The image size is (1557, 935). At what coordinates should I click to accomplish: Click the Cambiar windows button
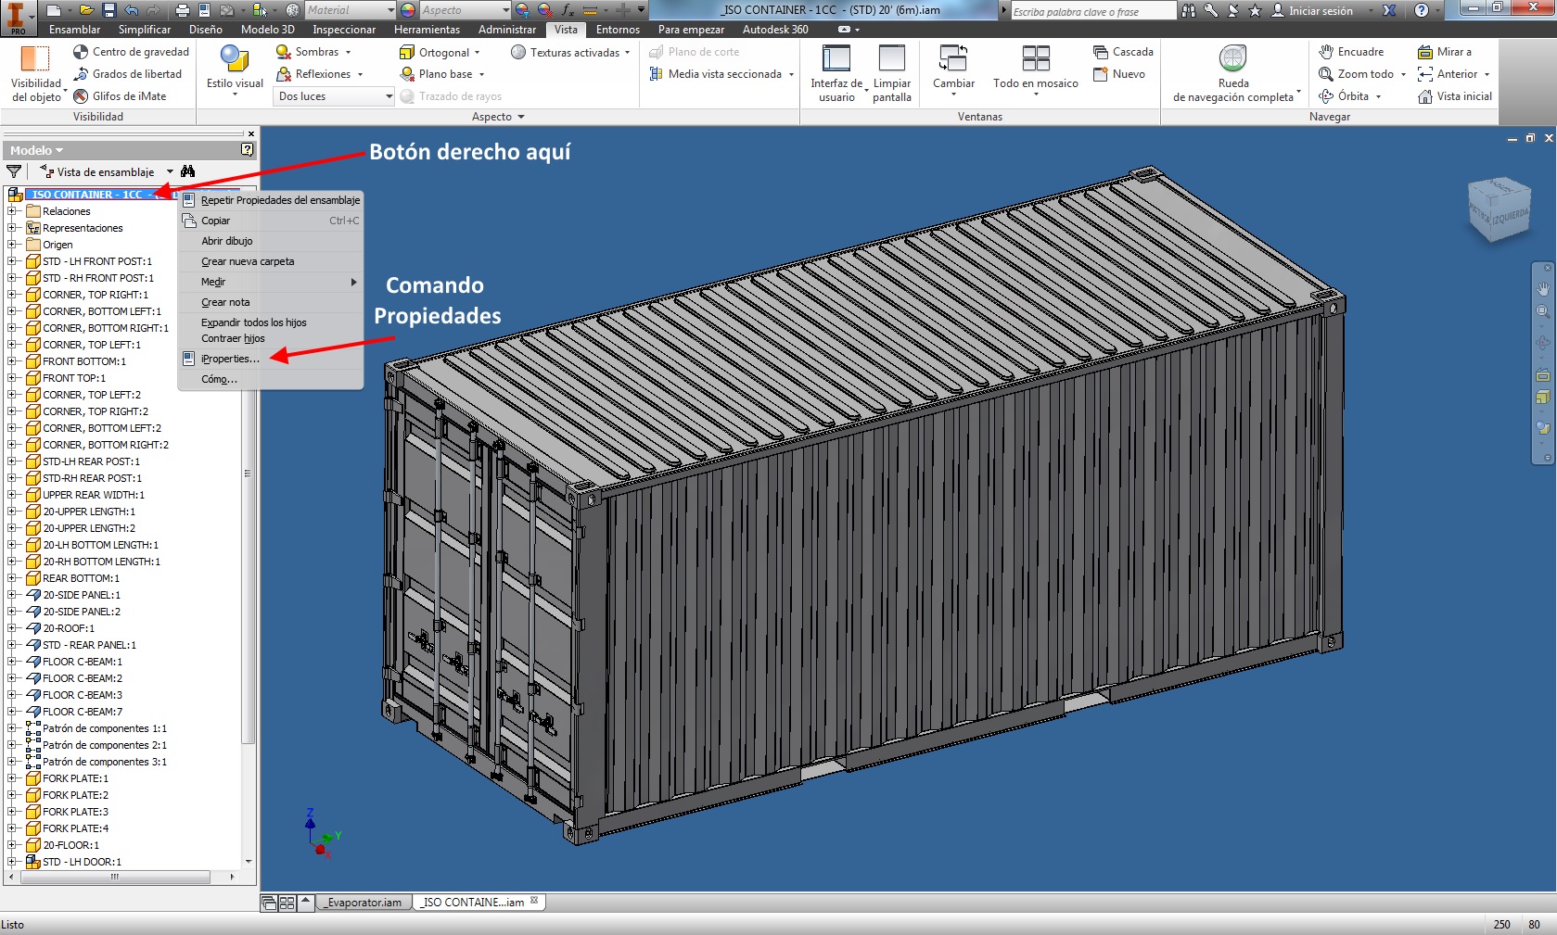[953, 68]
